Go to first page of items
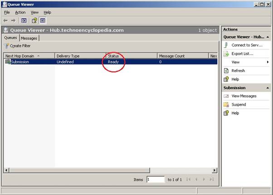Image resolution: width=273 pixels, height=195 pixels. coord(188,179)
